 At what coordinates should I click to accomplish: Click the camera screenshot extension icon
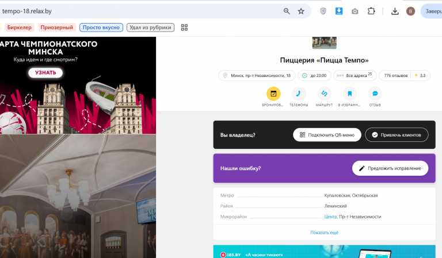(355, 11)
